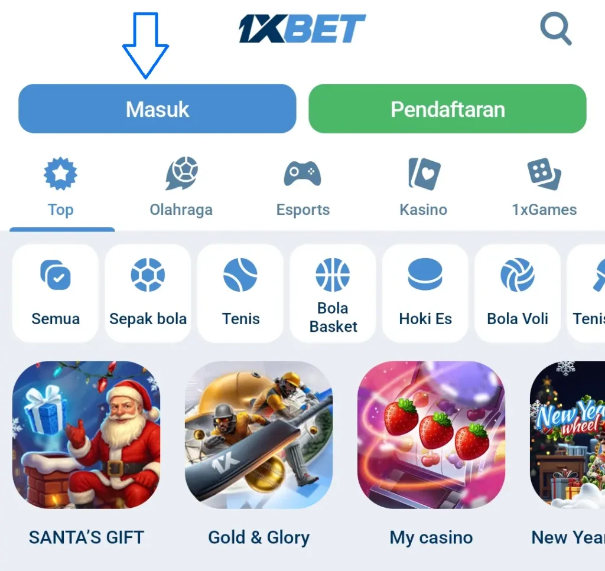Go to the 1xGames tab
605x571 pixels.
click(544, 188)
